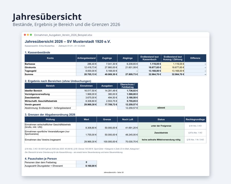Click the Summe Anfangsbestand cell 20.705,13 €
The image size is (231, 184).
[86, 74]
